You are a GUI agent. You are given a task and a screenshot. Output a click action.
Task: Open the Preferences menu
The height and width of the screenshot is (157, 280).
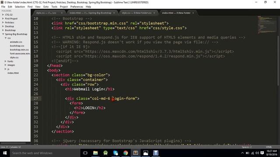click(77, 7)
